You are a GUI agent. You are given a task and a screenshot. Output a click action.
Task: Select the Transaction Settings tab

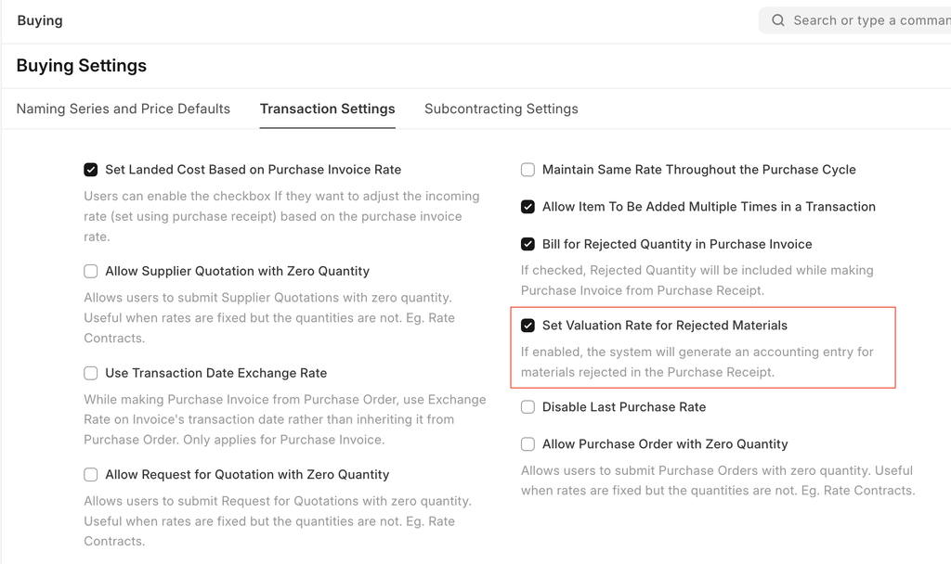[328, 109]
